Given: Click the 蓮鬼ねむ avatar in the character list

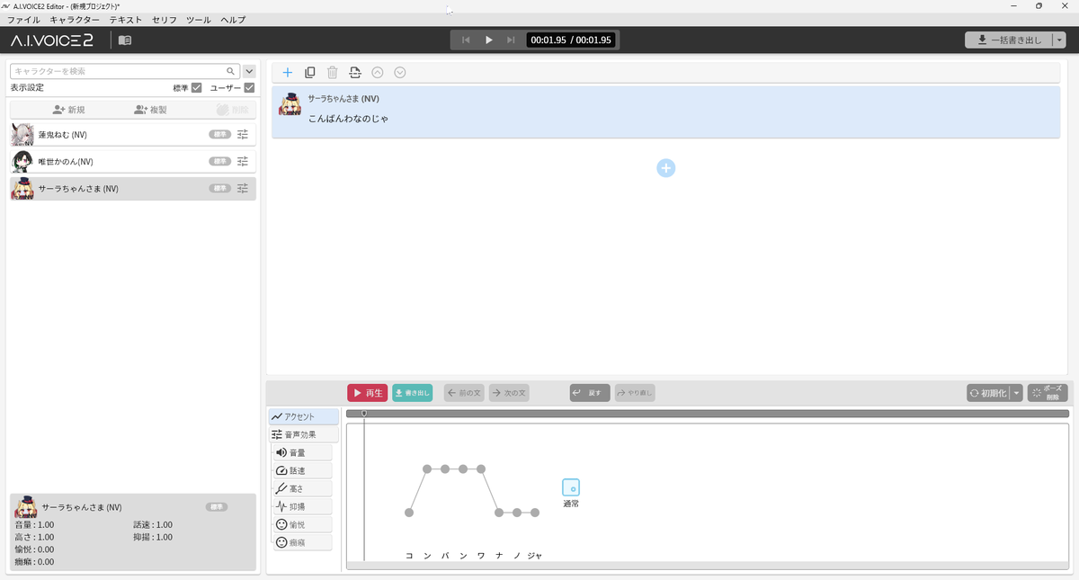Looking at the screenshot, I should (22, 135).
